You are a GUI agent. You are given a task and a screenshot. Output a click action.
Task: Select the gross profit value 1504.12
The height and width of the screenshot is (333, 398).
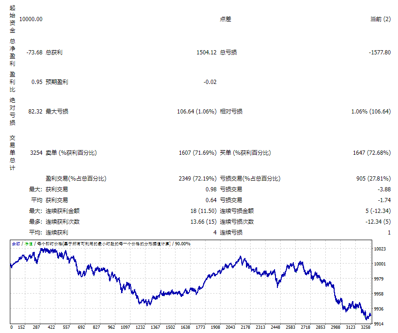[207, 52]
